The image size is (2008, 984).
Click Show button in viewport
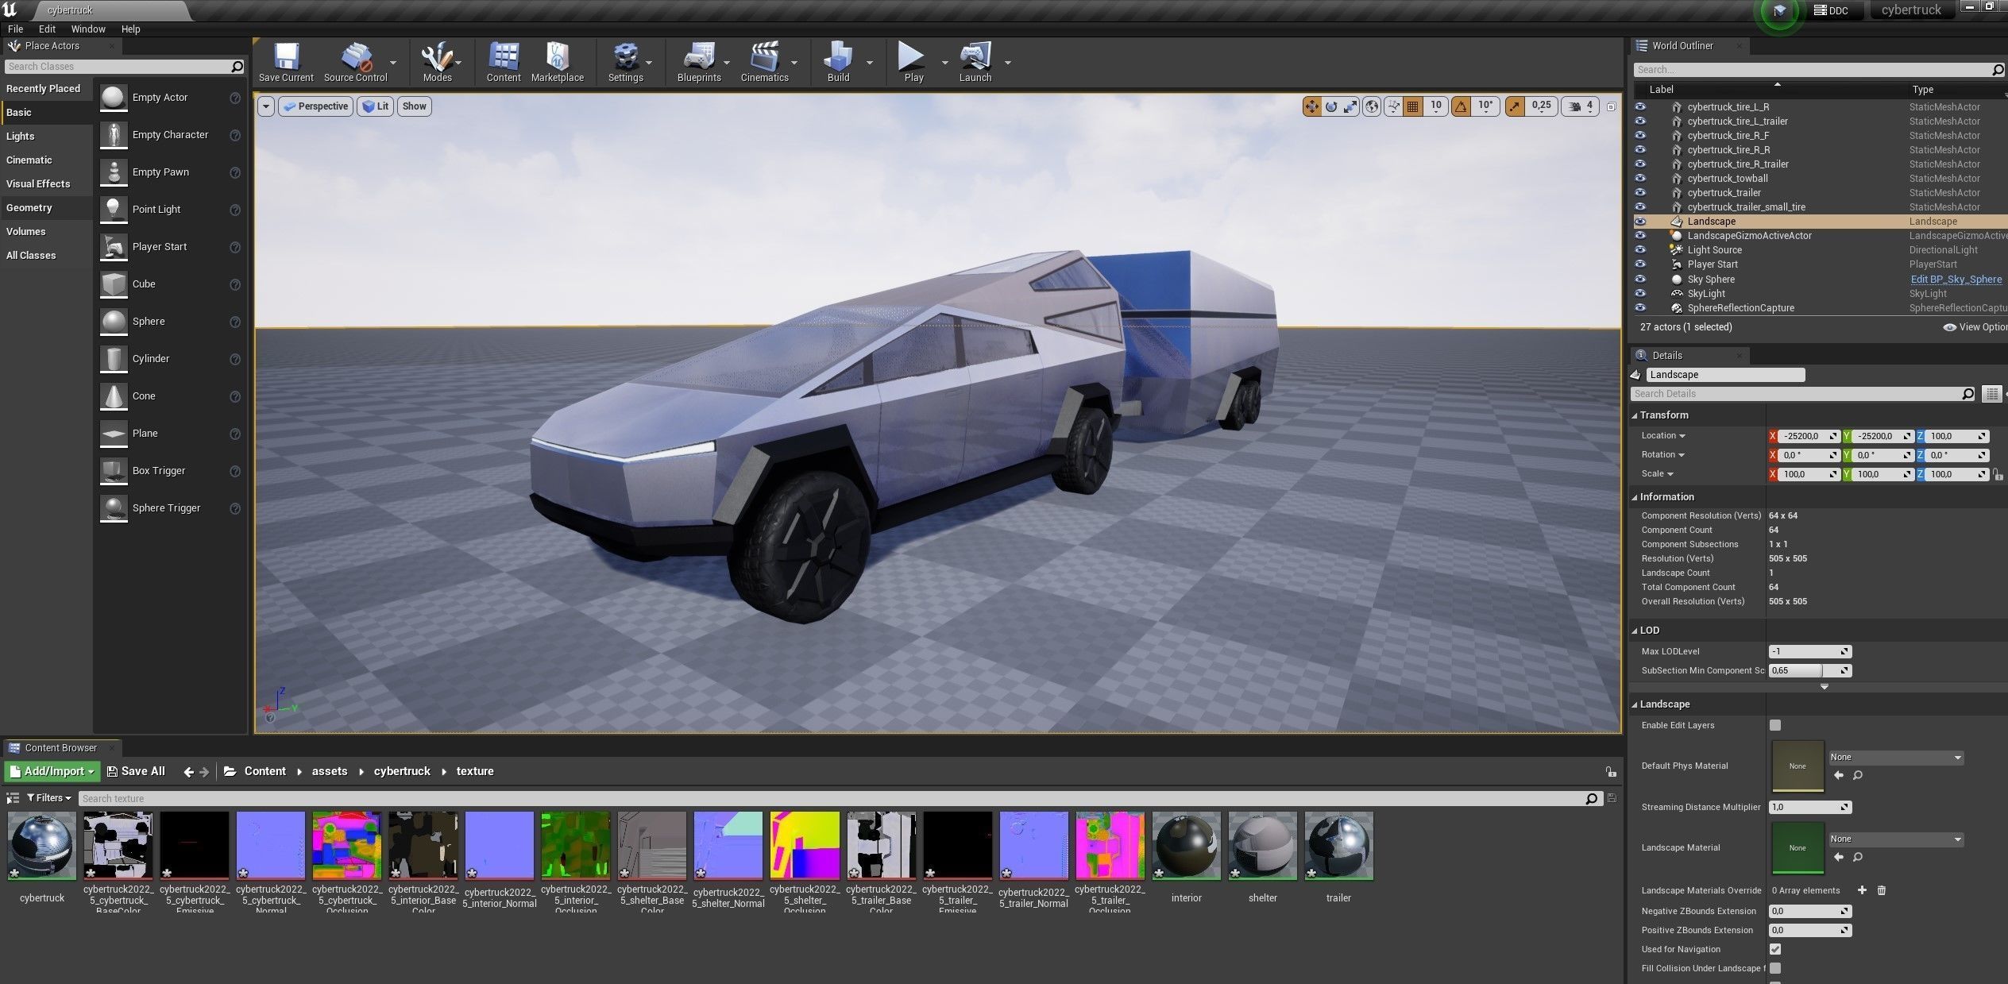(415, 106)
